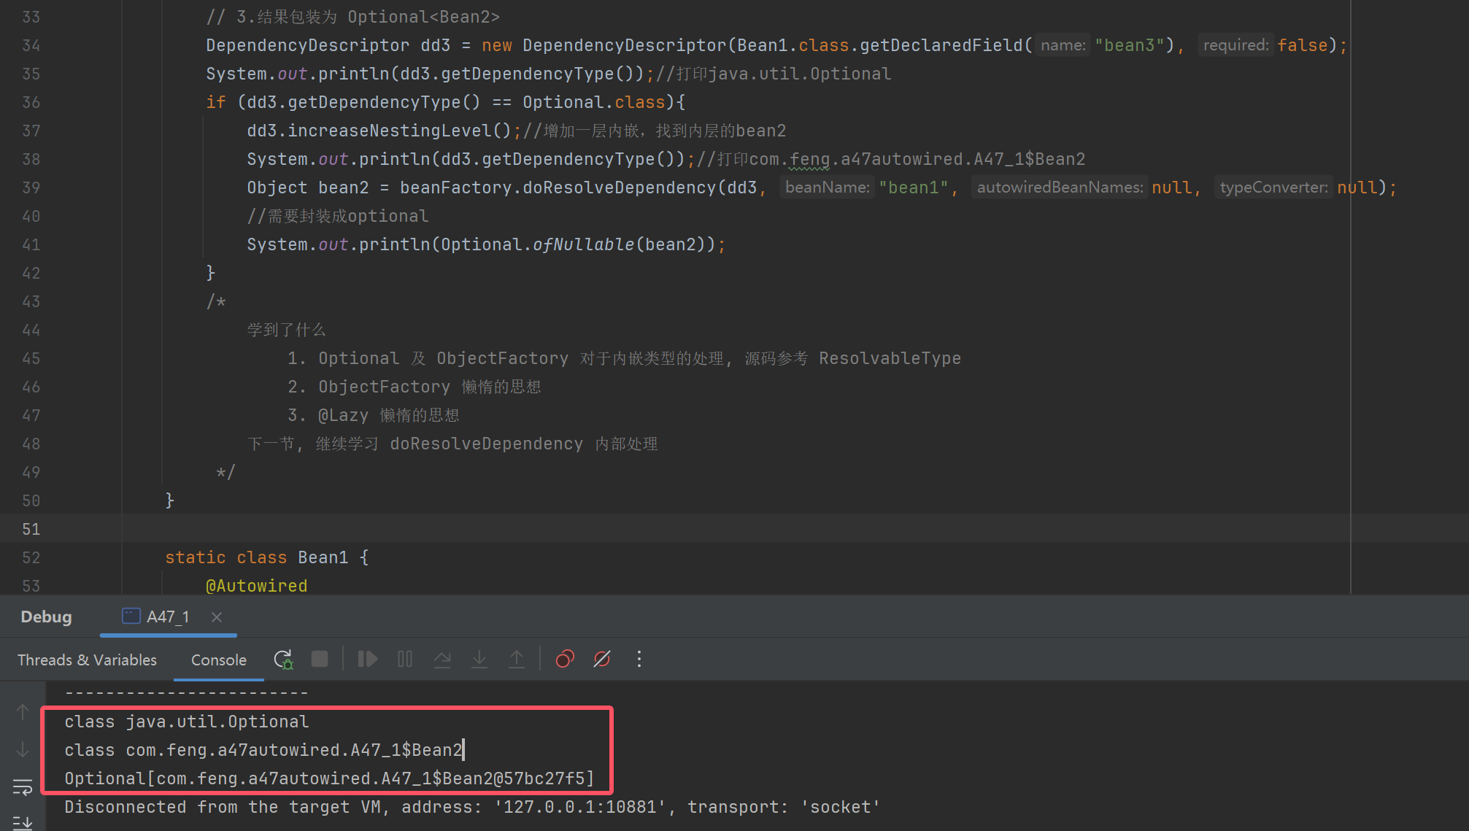
Task: Toggle soft-wrap in console
Action: pyautogui.click(x=23, y=787)
